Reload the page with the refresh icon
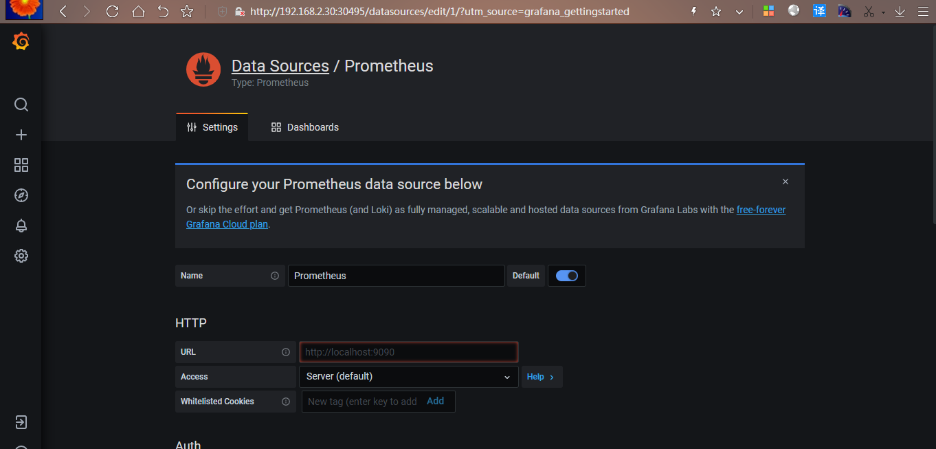 click(112, 11)
